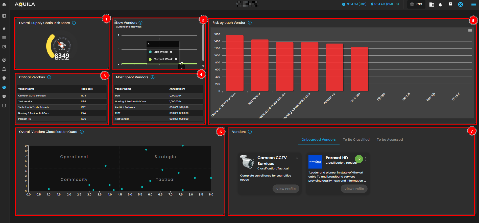Click info icon beside Critical Vendors
Image resolution: width=479 pixels, height=223 pixels.
pos(49,77)
